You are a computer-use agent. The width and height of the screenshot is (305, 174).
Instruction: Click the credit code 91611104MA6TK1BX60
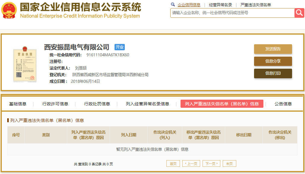click(108, 55)
